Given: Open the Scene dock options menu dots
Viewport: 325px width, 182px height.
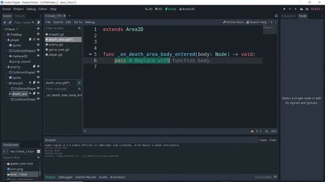Looking at the screenshot, I should point(41,16).
